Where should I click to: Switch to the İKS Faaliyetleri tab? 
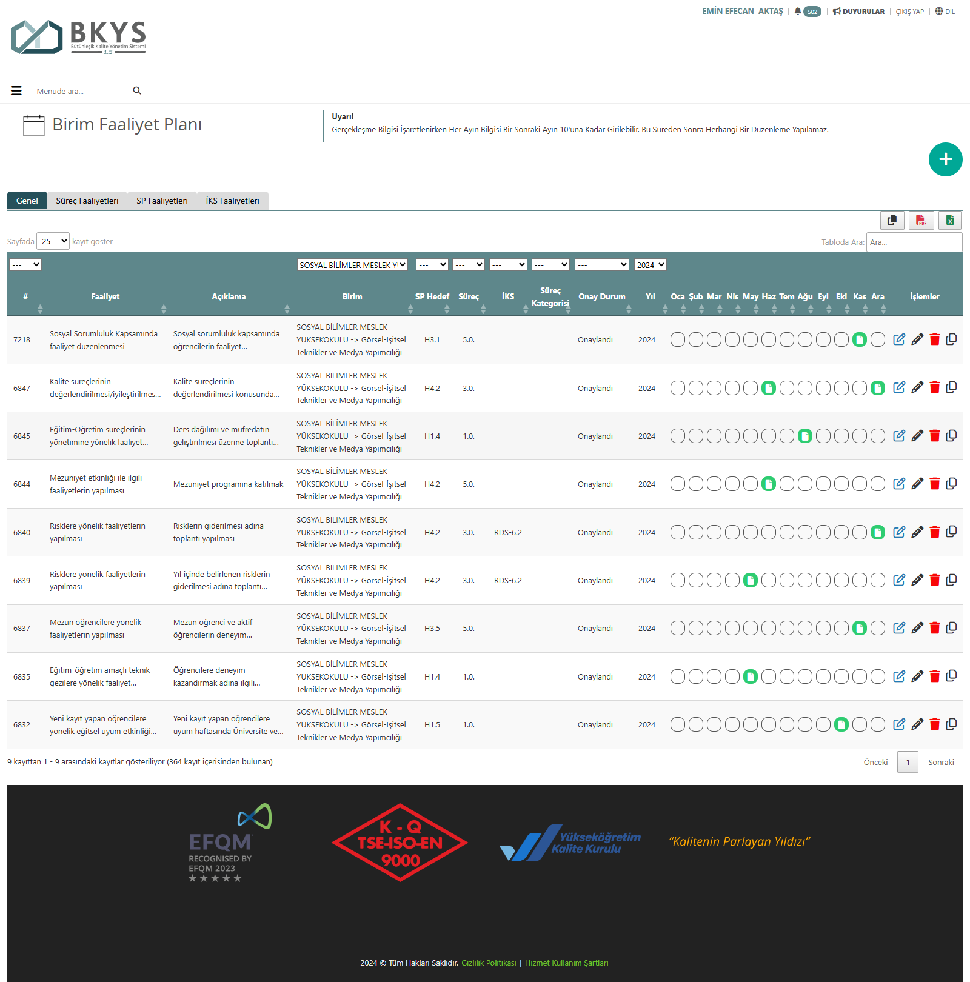[232, 201]
